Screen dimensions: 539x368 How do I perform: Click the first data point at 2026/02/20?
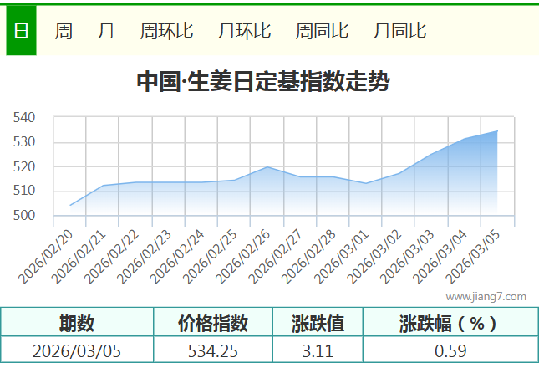coord(70,205)
